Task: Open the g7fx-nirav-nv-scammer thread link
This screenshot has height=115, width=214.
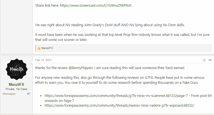Action: click(116, 96)
